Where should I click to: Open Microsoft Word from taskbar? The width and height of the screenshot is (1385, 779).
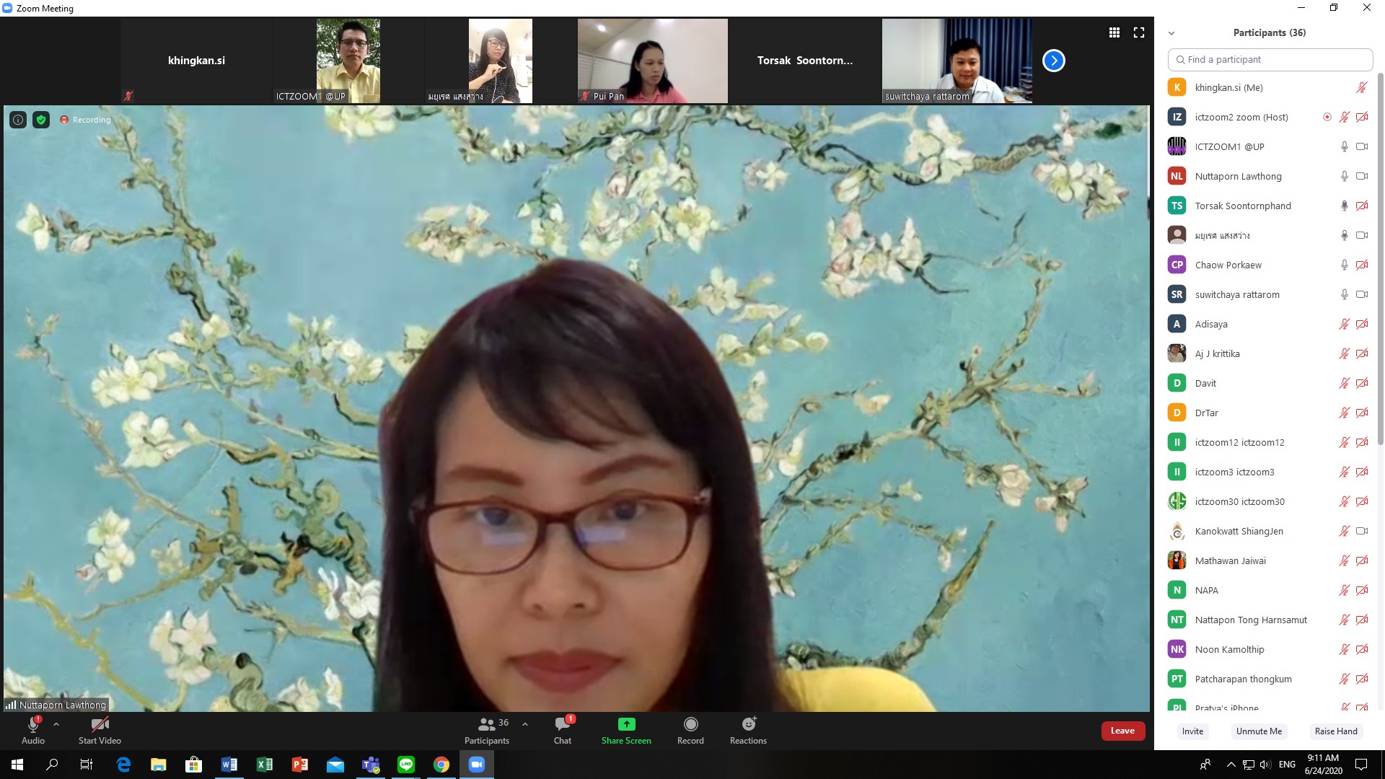(x=229, y=765)
